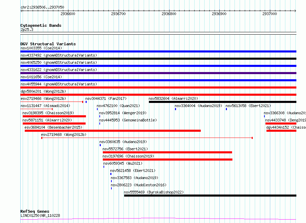Select nsv3952814 (Wenger2019) label
The width and height of the screenshot is (306, 223).
pos(123,113)
